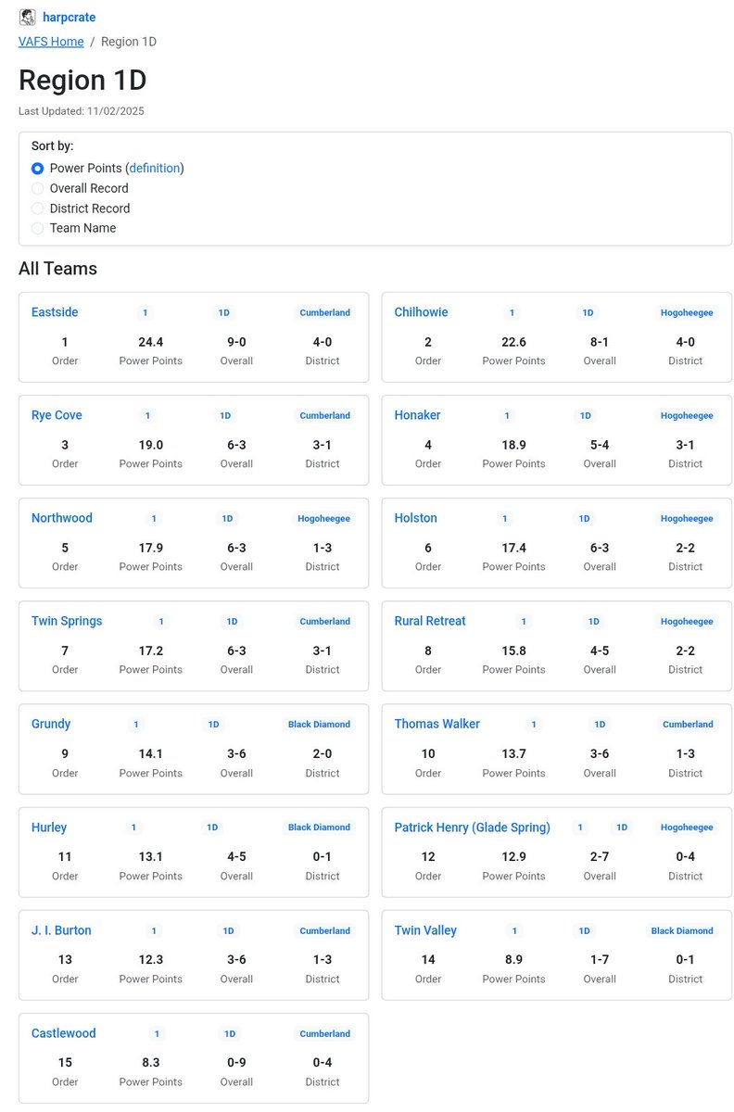734x1112 pixels.
Task: Open the Holston team page
Action: [415, 518]
